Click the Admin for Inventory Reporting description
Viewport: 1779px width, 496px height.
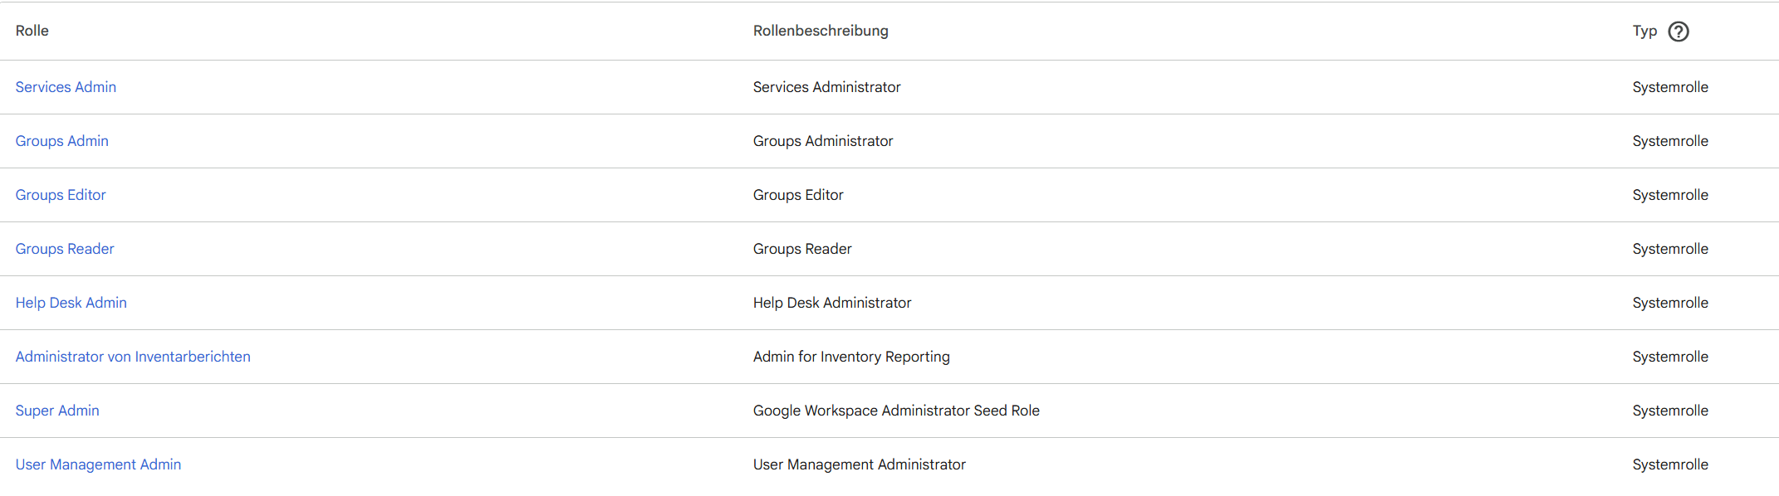[851, 357]
